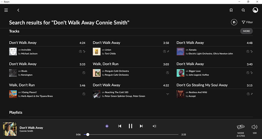Click the disc icon on Penguin Cafe Orchestra track
This screenshot has height=139, width=262.
[167, 73]
